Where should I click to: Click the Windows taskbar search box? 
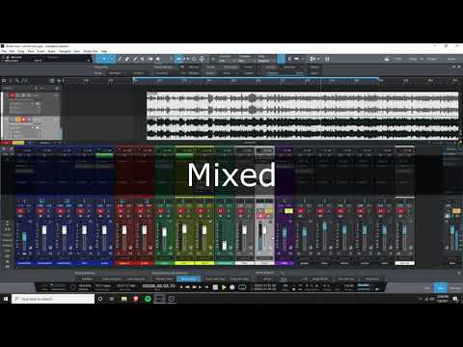coord(53,299)
